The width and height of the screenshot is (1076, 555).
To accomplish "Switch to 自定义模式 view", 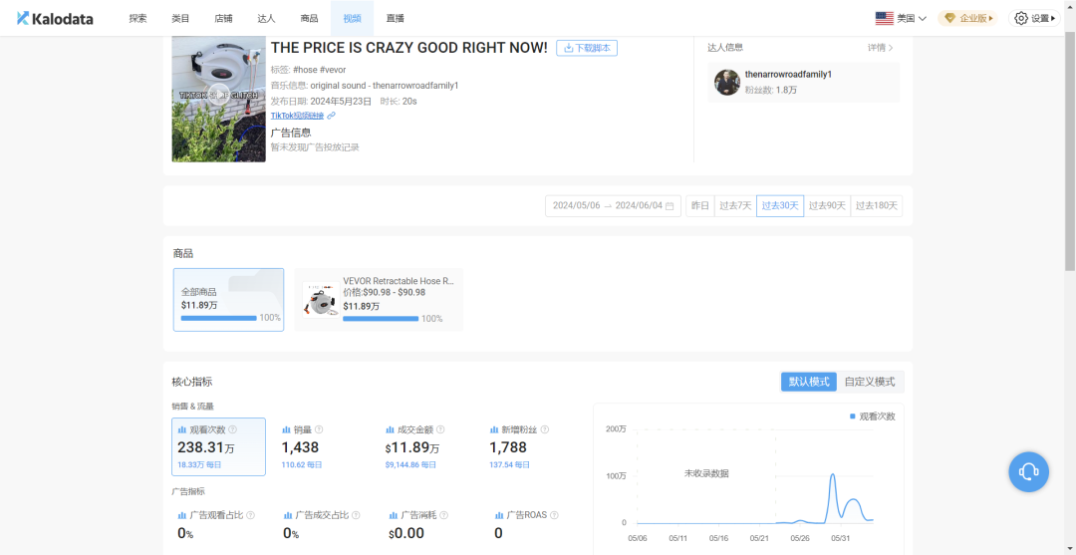I will coord(870,382).
